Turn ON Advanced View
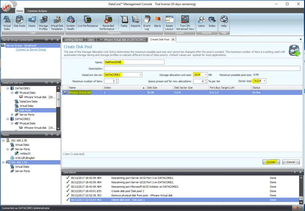 (185, 22)
